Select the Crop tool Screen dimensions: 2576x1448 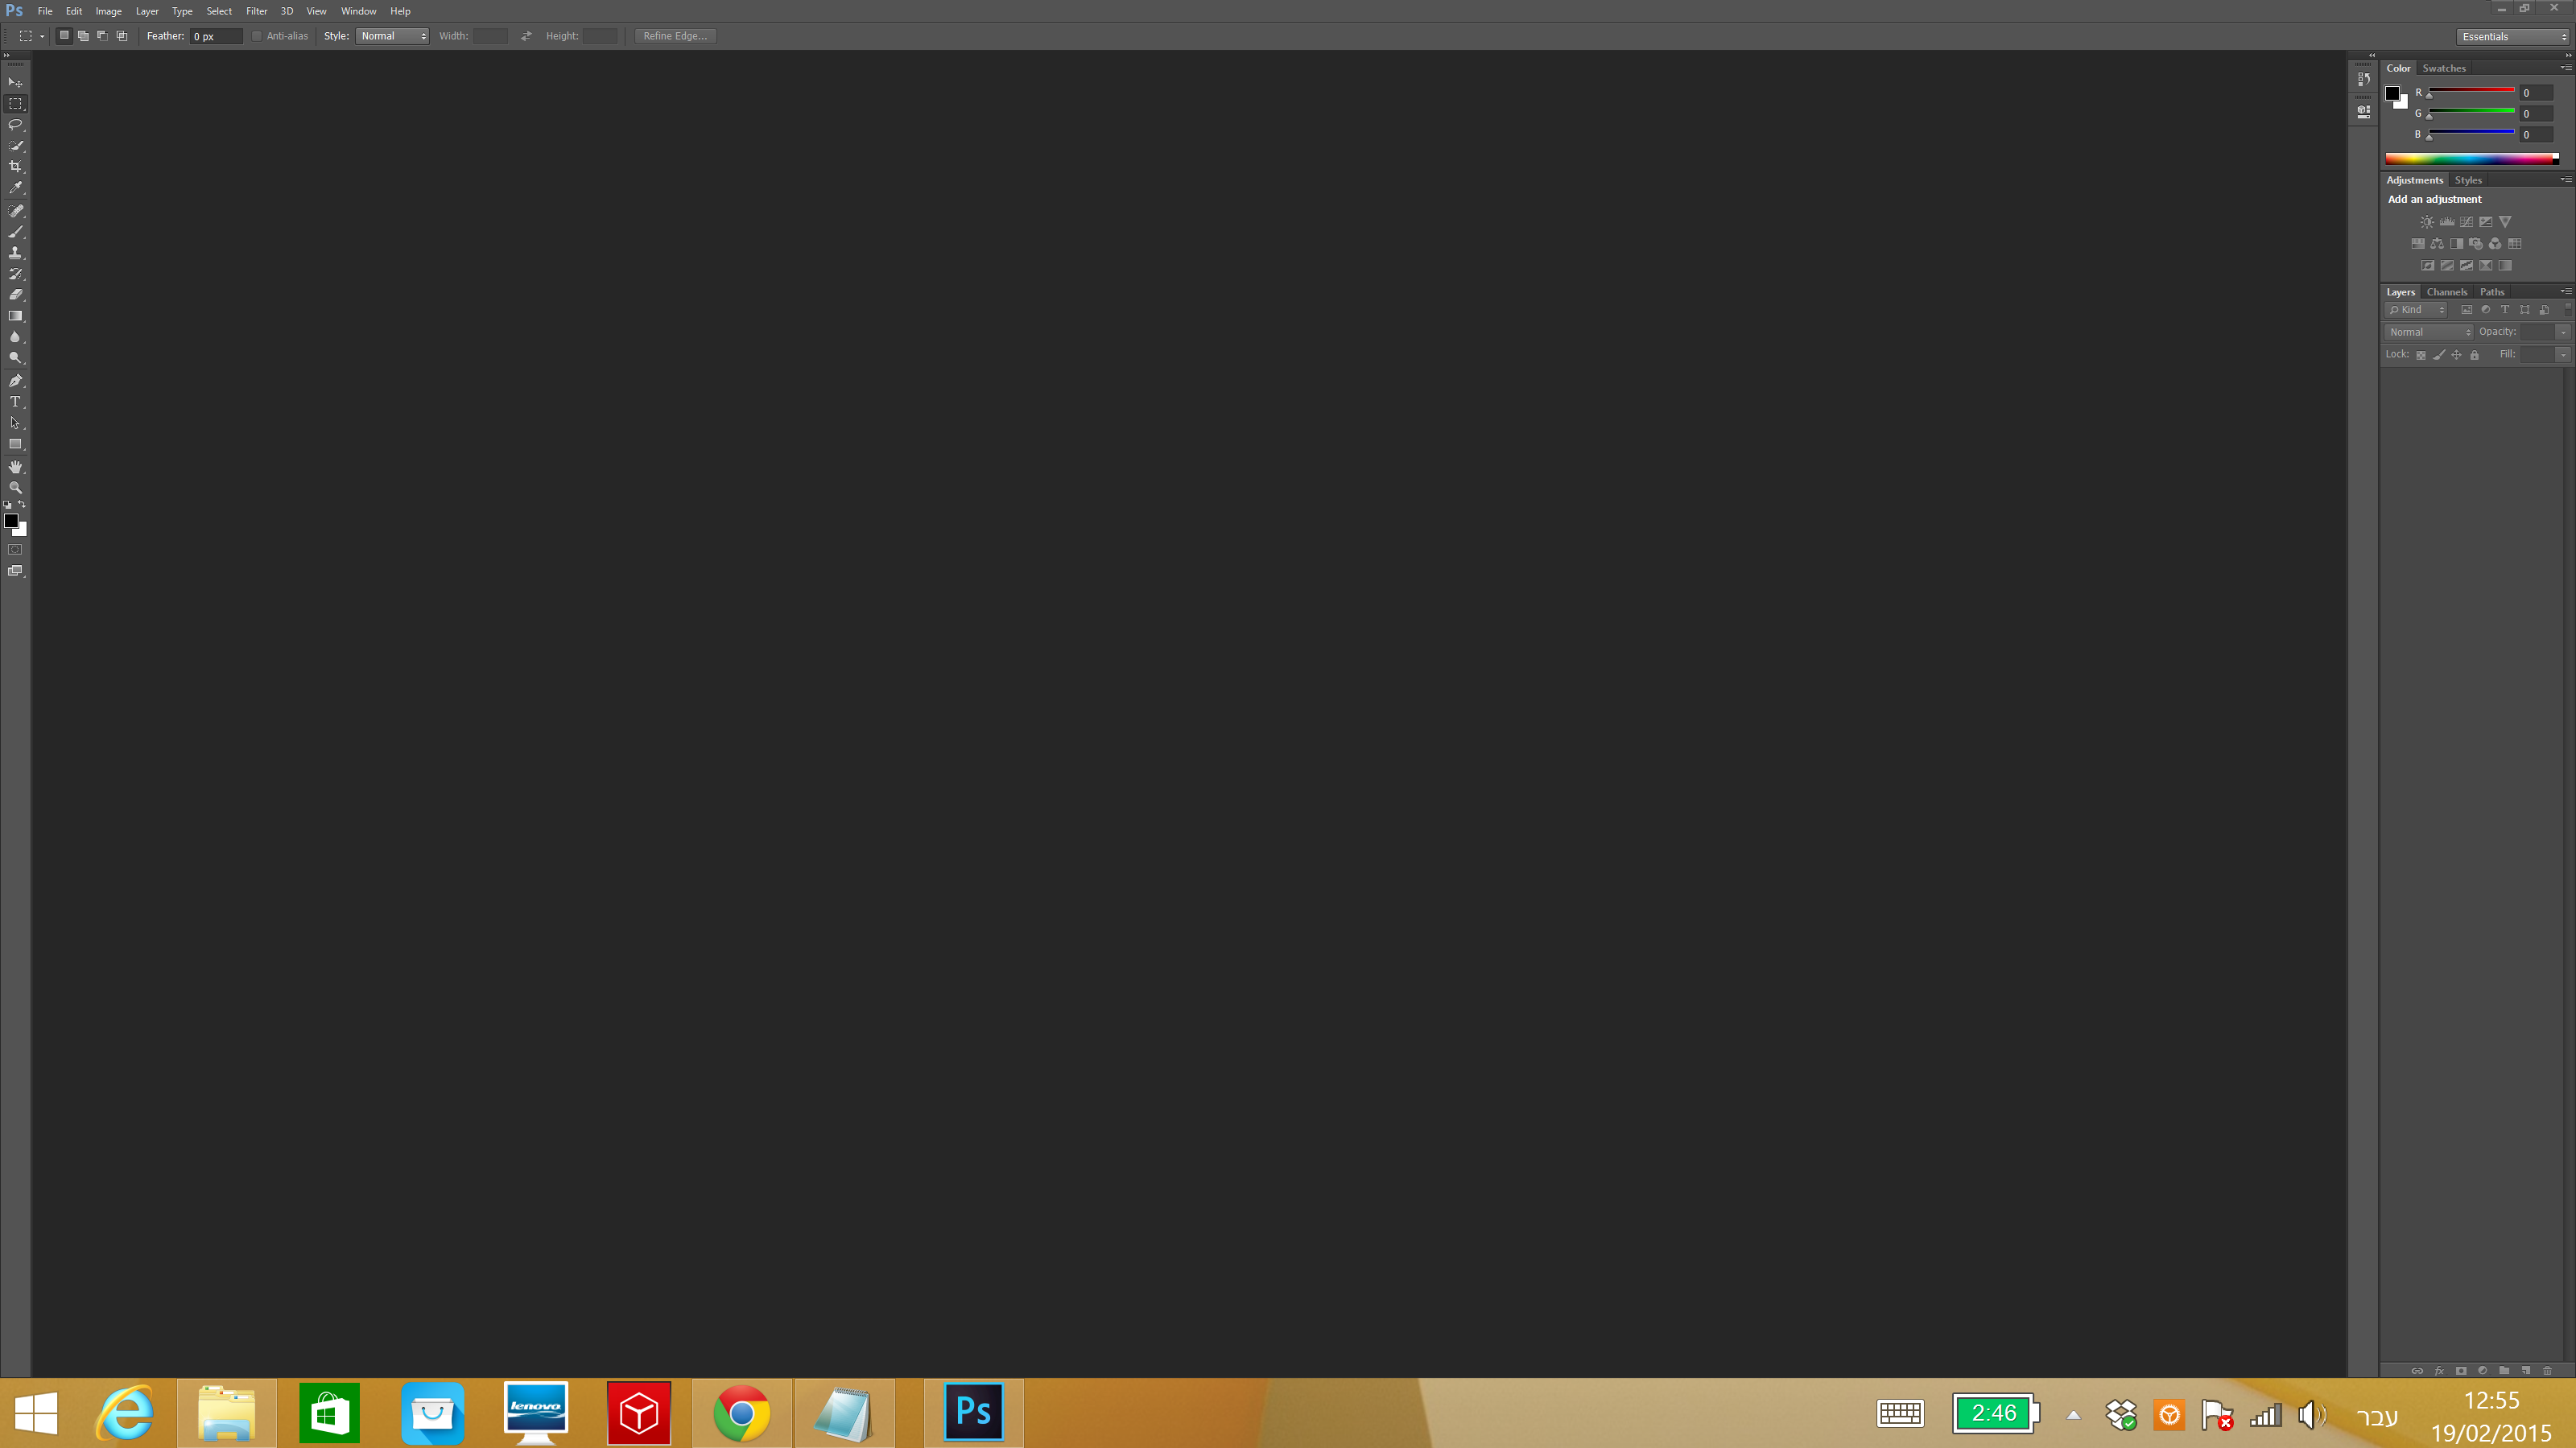15,167
